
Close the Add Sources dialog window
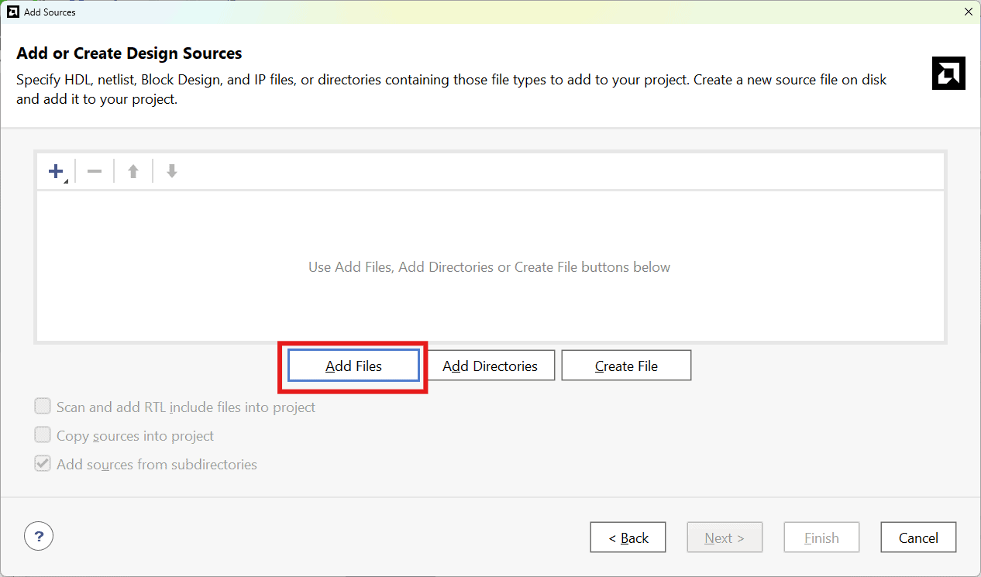(x=968, y=12)
